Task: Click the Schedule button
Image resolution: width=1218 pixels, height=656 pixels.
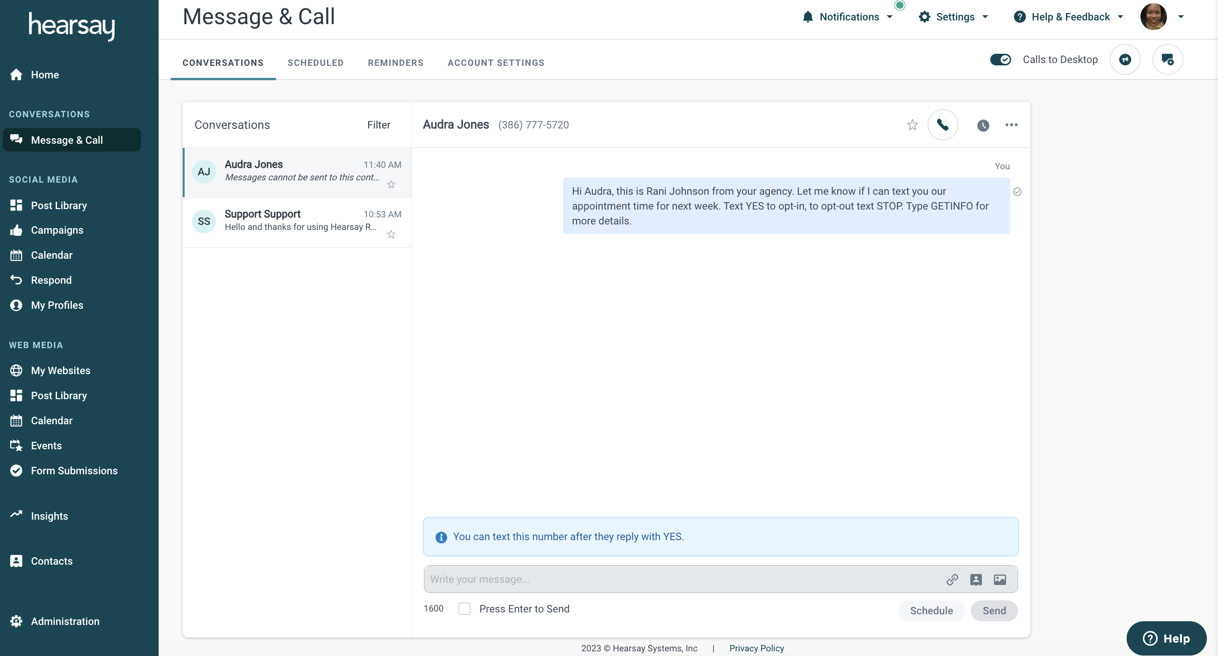Action: tap(931, 611)
